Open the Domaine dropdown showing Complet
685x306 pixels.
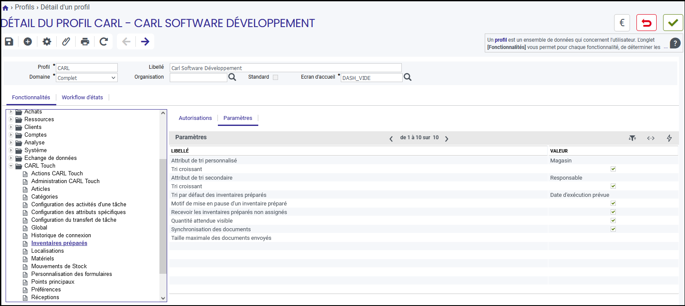point(87,78)
